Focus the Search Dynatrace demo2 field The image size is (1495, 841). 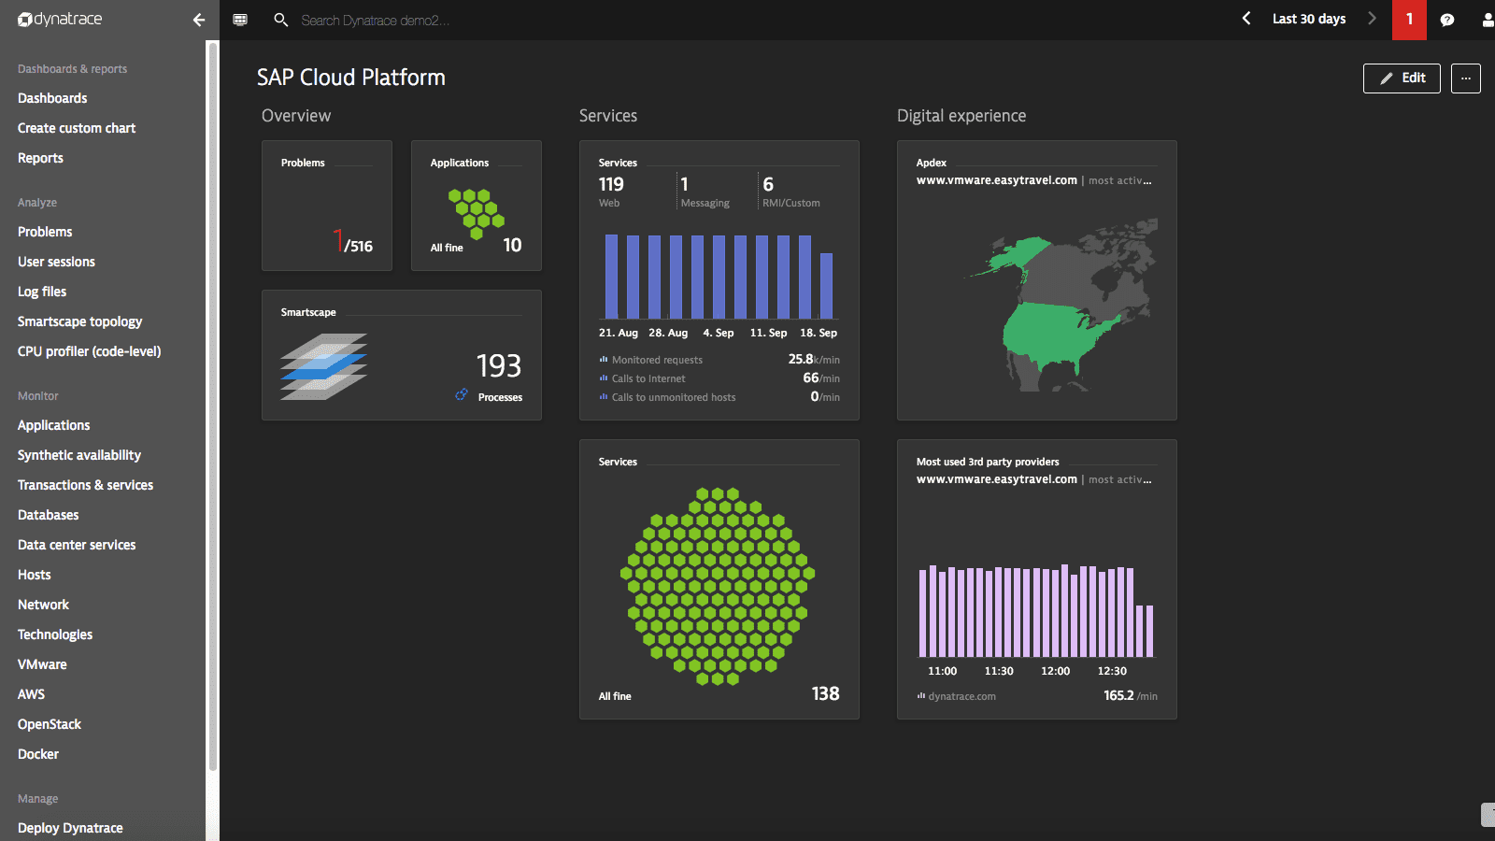click(375, 20)
